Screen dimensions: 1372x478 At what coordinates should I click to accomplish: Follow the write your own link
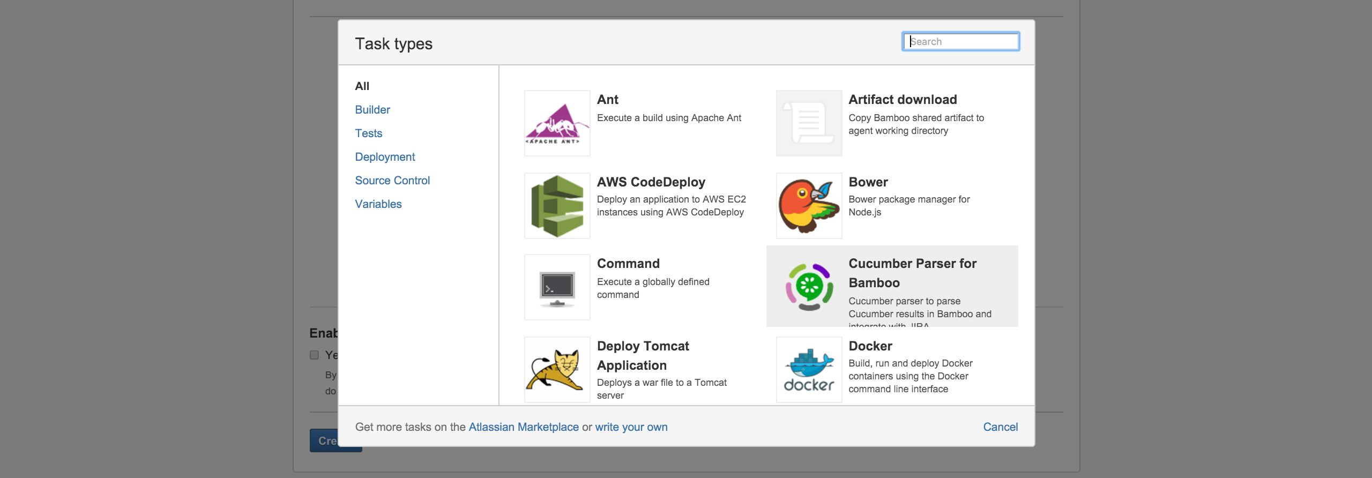631,427
